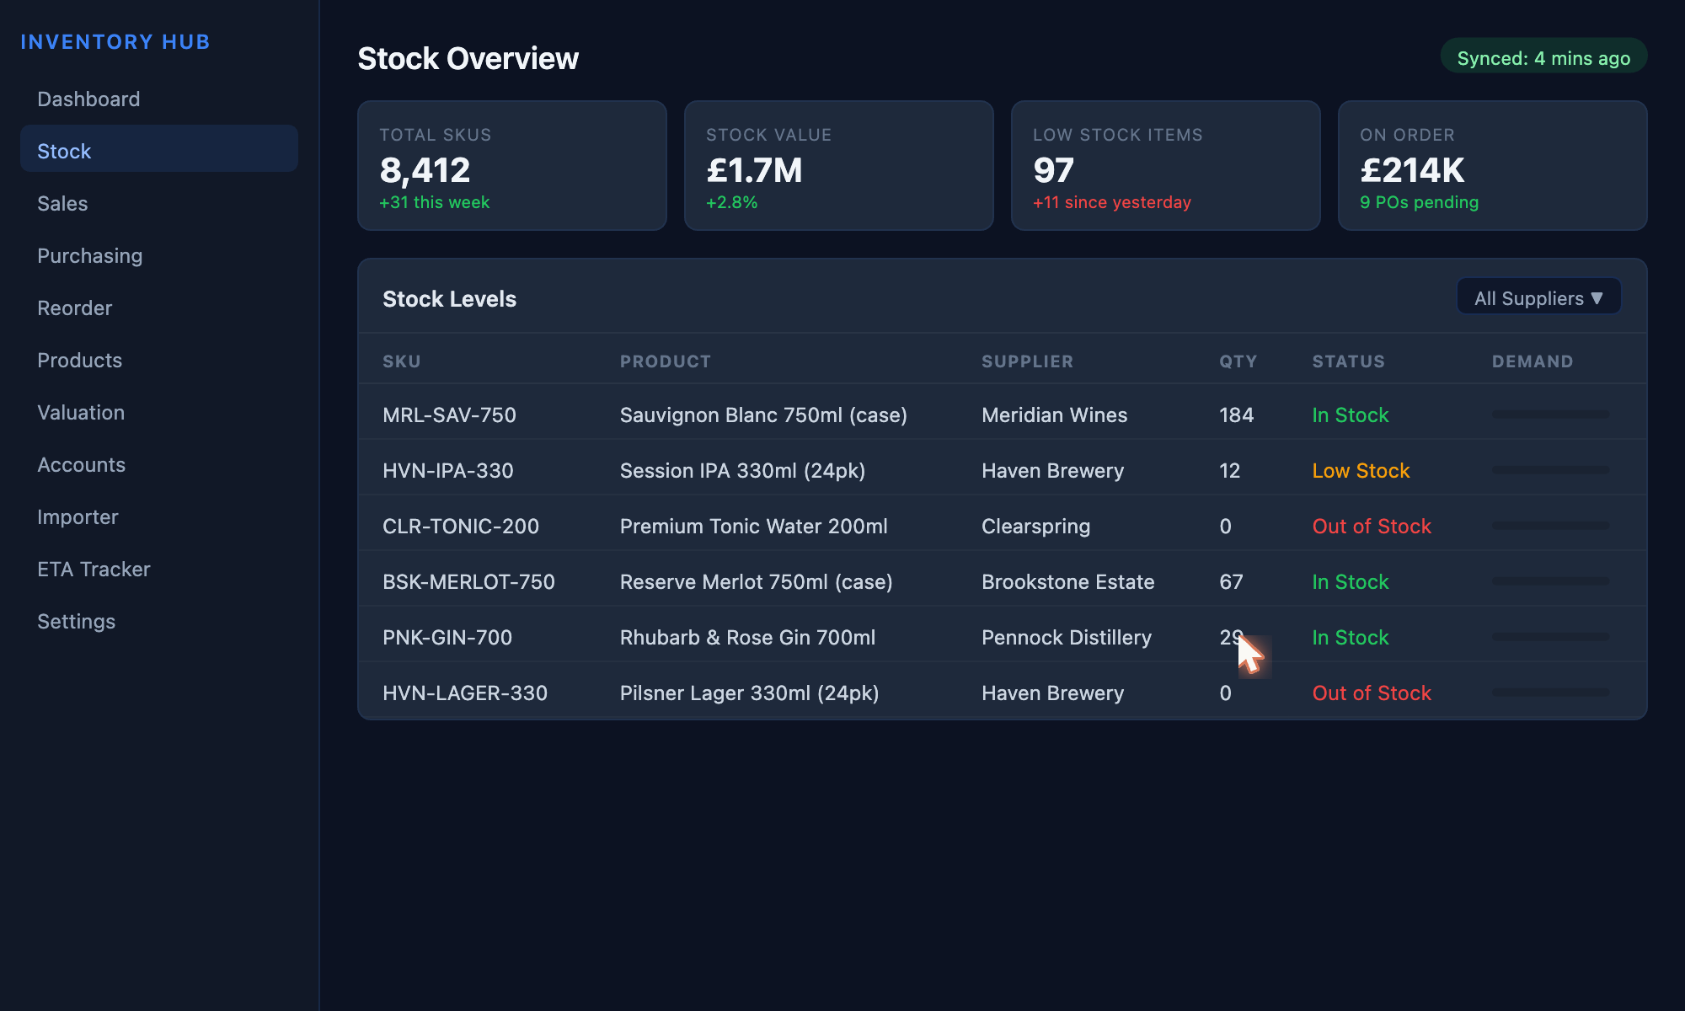Sort by the Status column header
This screenshot has width=1685, height=1011.
pyautogui.click(x=1349, y=361)
